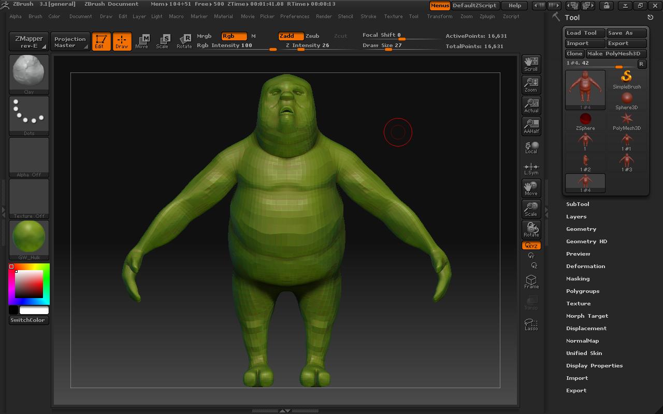The image size is (663, 414).
Task: Open the Stroke menu
Action: click(368, 17)
